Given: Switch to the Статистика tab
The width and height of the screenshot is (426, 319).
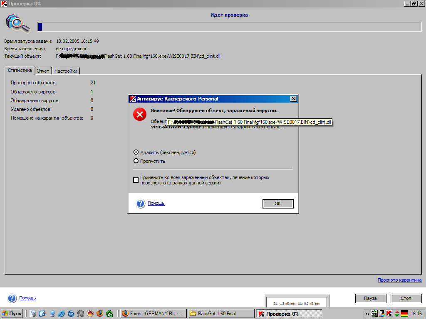Looking at the screenshot, I should (20, 70).
